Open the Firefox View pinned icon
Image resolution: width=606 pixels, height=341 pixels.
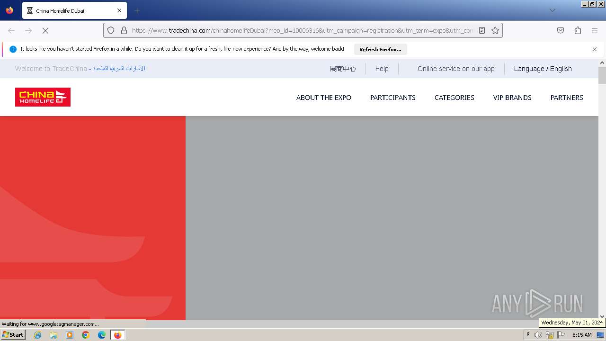point(9,10)
